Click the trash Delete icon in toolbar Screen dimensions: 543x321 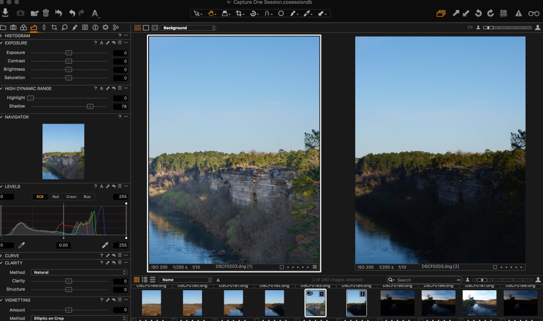(46, 13)
